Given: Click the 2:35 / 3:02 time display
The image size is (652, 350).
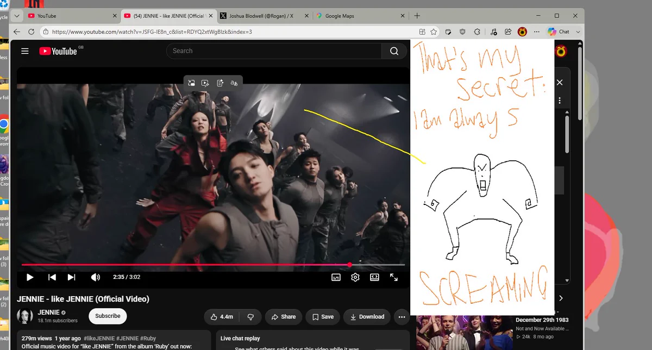Looking at the screenshot, I should pyautogui.click(x=127, y=277).
